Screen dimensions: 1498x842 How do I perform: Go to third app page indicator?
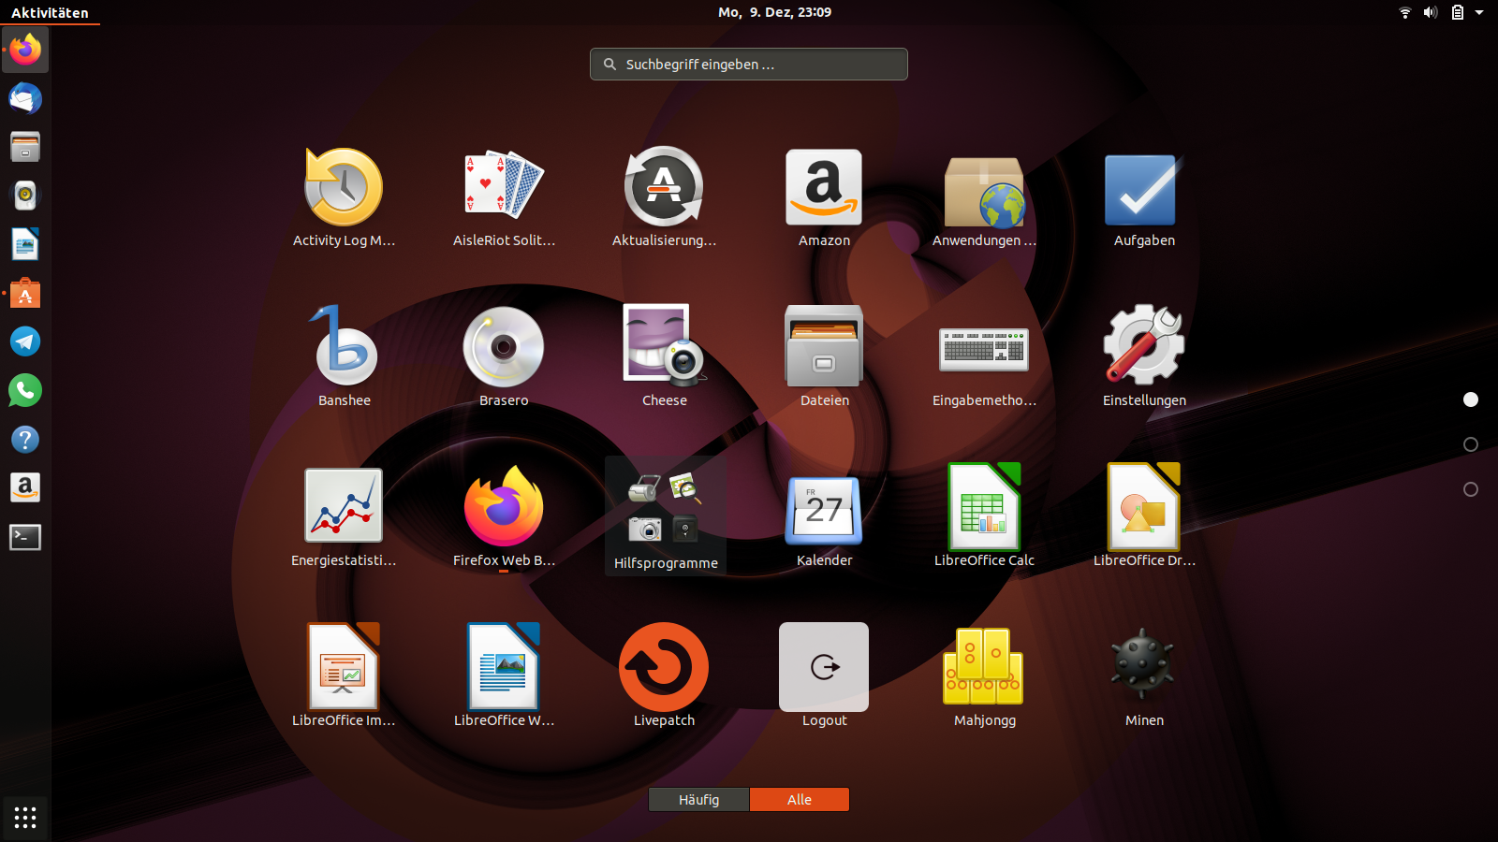pos(1471,489)
